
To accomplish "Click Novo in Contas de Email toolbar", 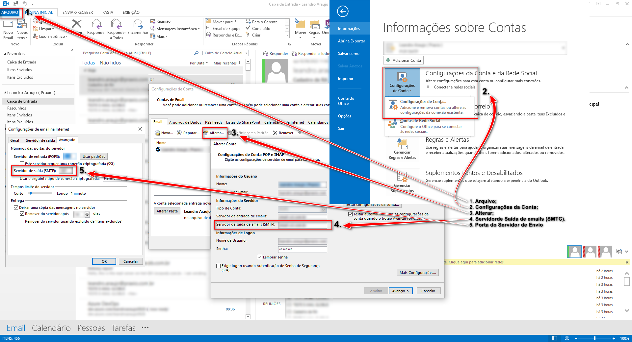I will tap(164, 133).
